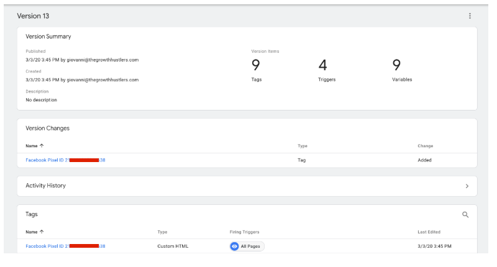Click the All Pages trigger eye icon
Screen dimensions: 497x267
point(234,246)
